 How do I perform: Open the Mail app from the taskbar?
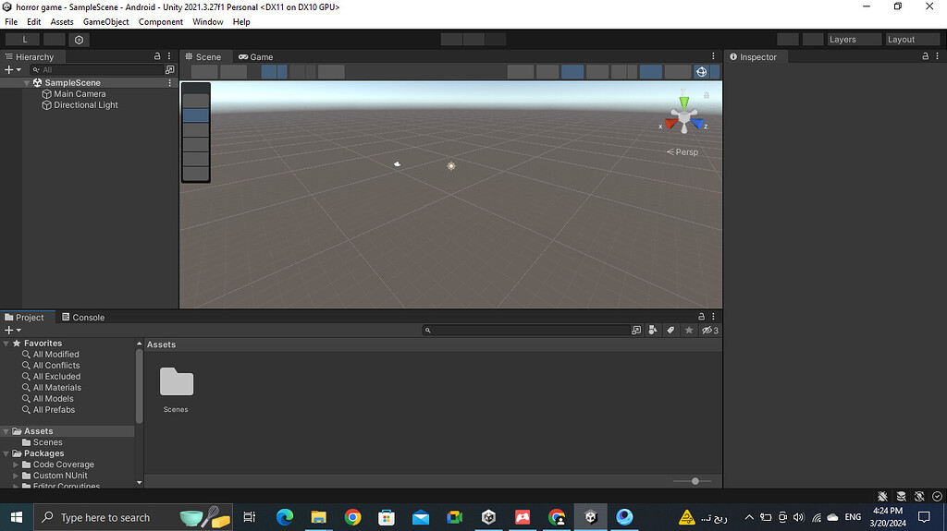tap(421, 517)
